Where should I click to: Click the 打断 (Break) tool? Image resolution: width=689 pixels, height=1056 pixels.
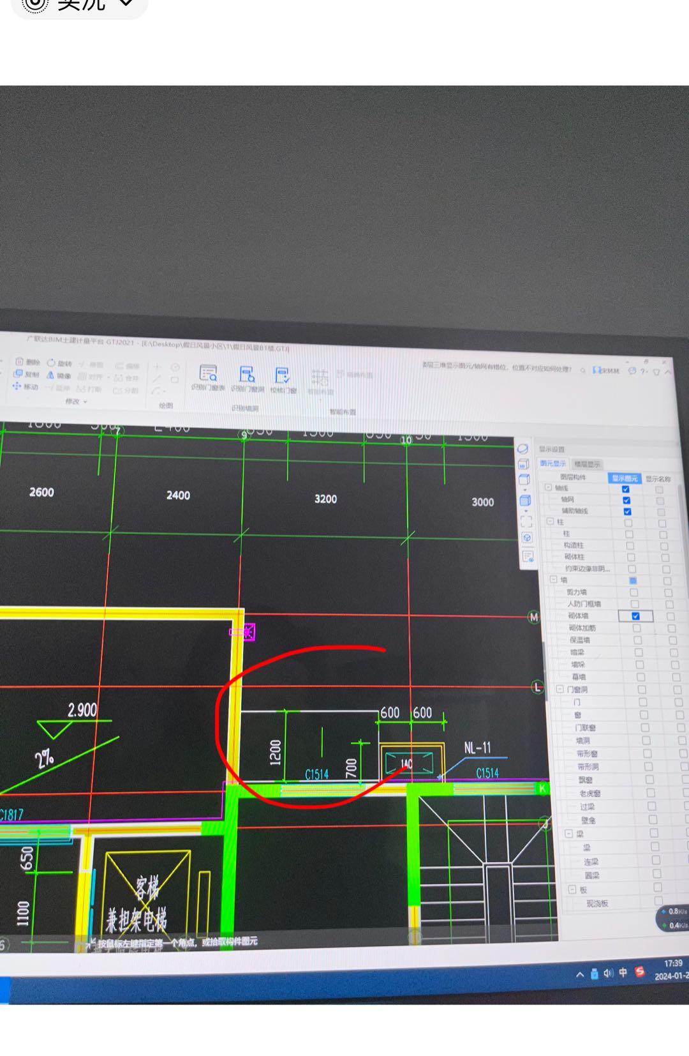(x=89, y=389)
